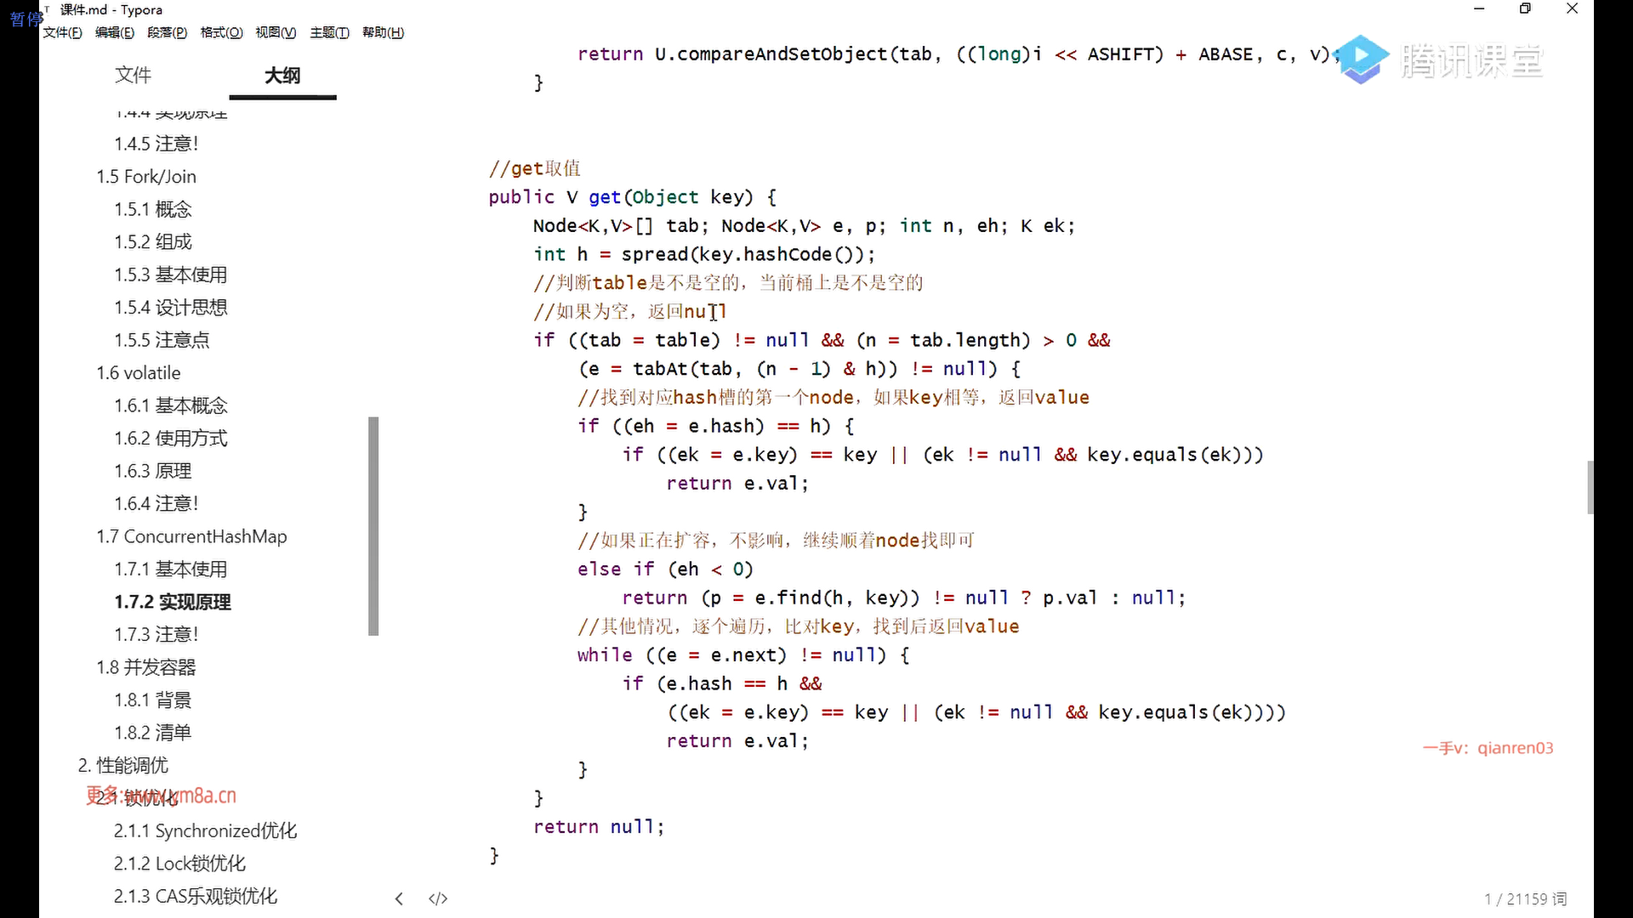
Task: Switch to the 文件 sidebar tab
Action: pos(133,75)
